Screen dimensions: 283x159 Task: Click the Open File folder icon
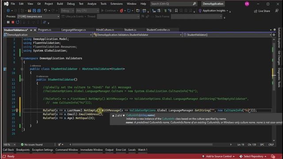[x=29, y=11]
